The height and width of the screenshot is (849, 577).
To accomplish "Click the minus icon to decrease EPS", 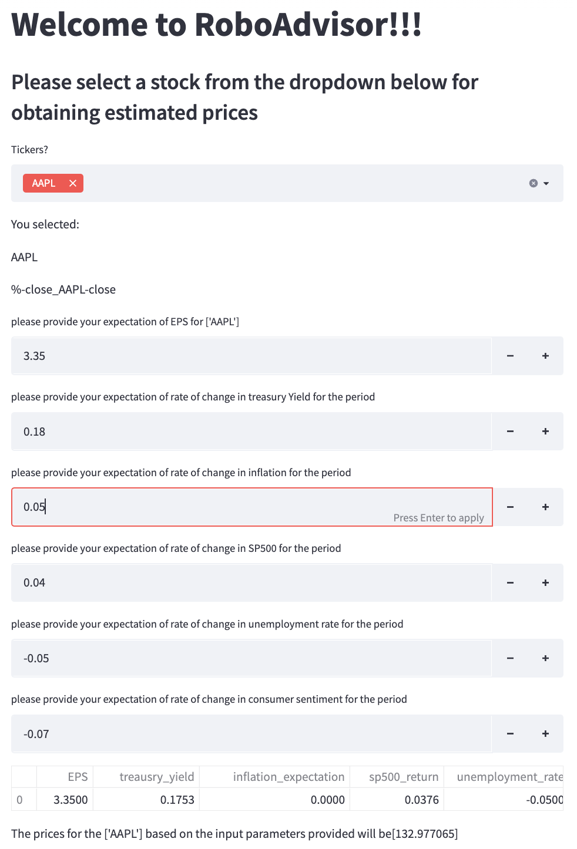I will [x=509, y=355].
